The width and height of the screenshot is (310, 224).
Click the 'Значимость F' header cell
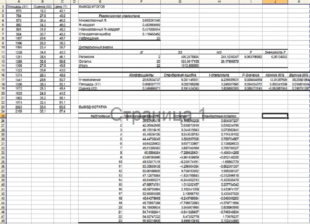pyautogui.click(x=275, y=52)
